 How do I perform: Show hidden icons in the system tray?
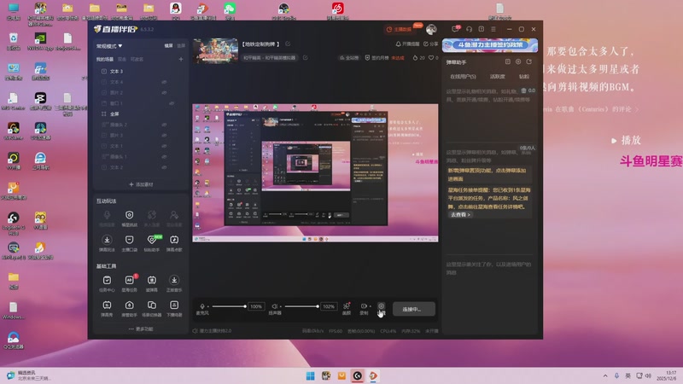coord(605,375)
